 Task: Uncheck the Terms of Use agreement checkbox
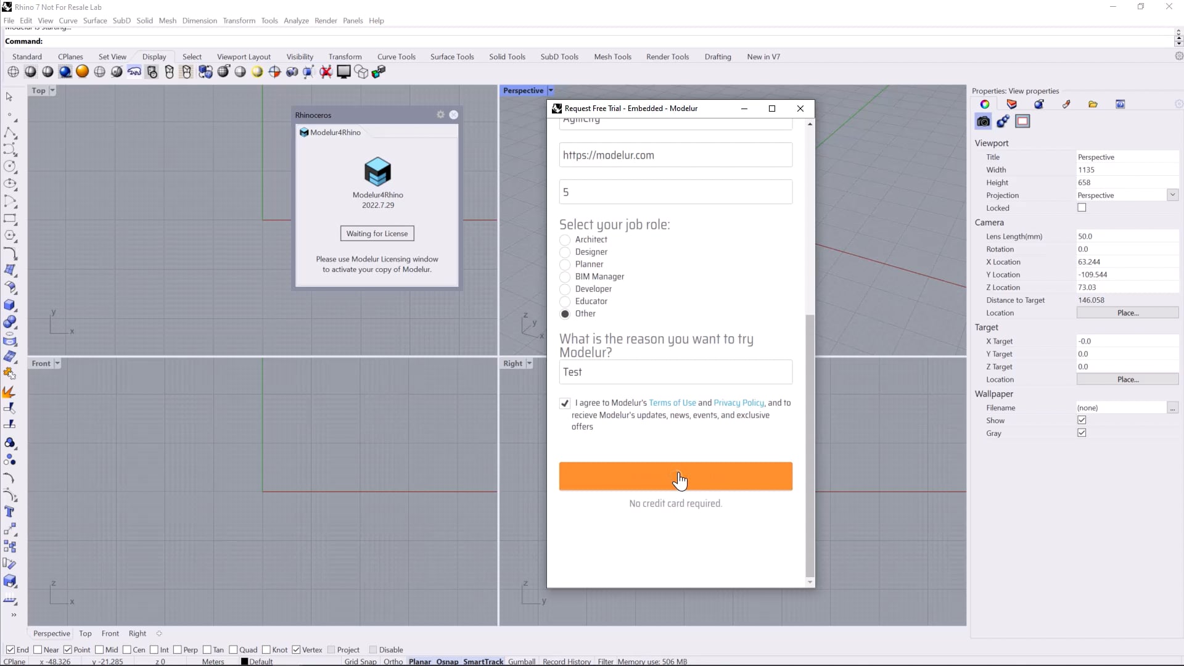(565, 403)
